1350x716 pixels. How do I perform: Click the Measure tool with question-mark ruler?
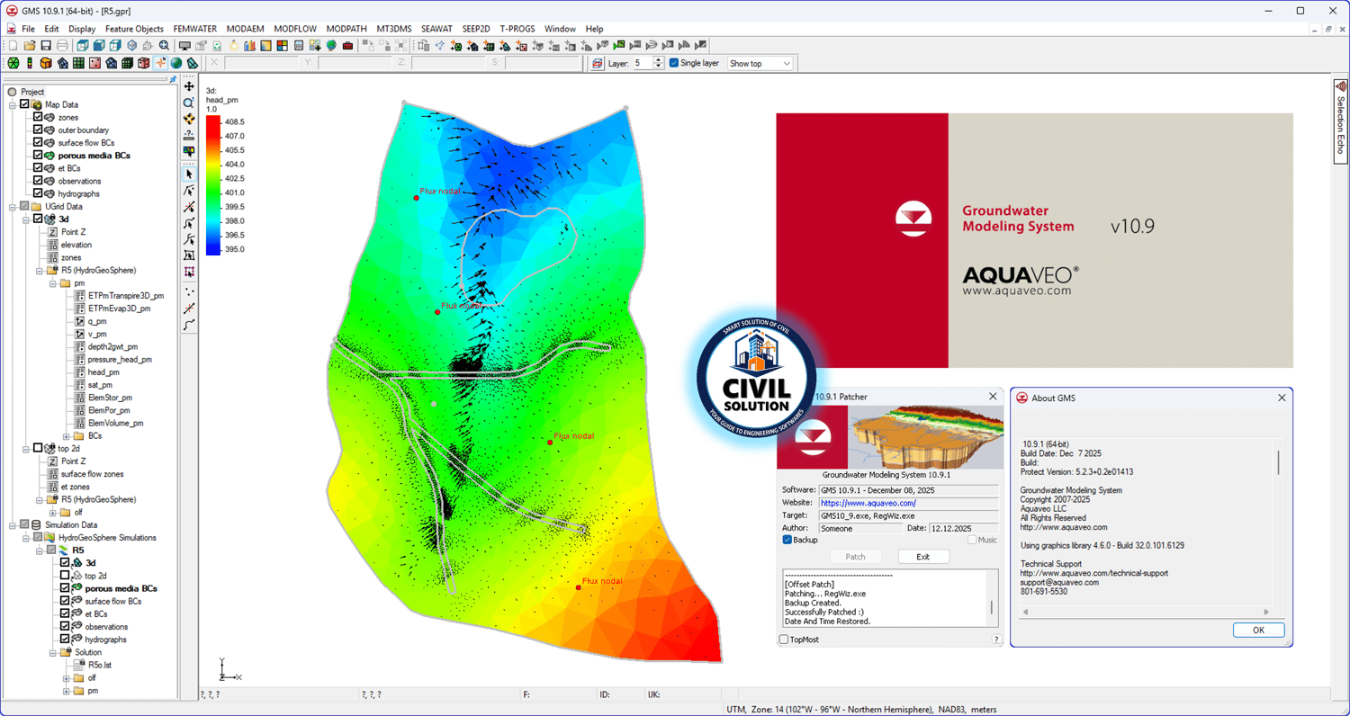[x=189, y=136]
